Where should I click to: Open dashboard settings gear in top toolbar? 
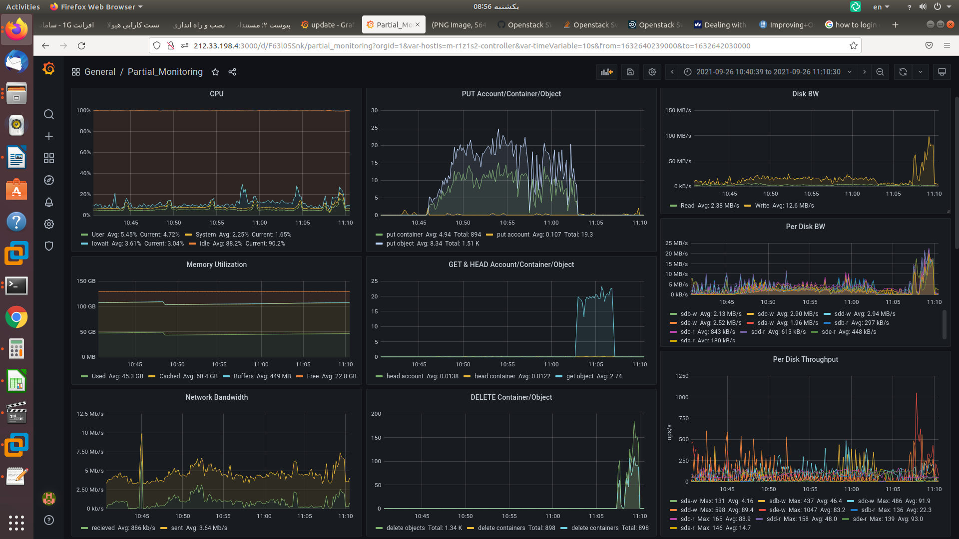pyautogui.click(x=652, y=72)
